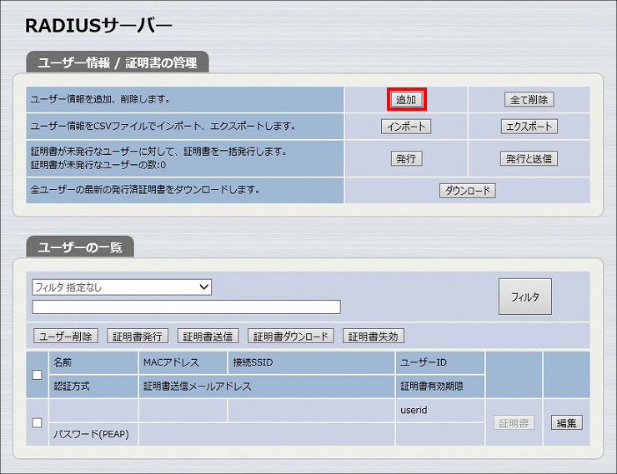Click the ユーザー削除 button
The height and width of the screenshot is (474, 617).
click(66, 337)
